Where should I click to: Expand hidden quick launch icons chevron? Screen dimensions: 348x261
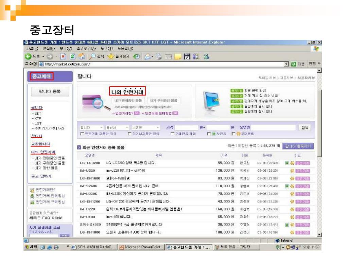(68, 246)
